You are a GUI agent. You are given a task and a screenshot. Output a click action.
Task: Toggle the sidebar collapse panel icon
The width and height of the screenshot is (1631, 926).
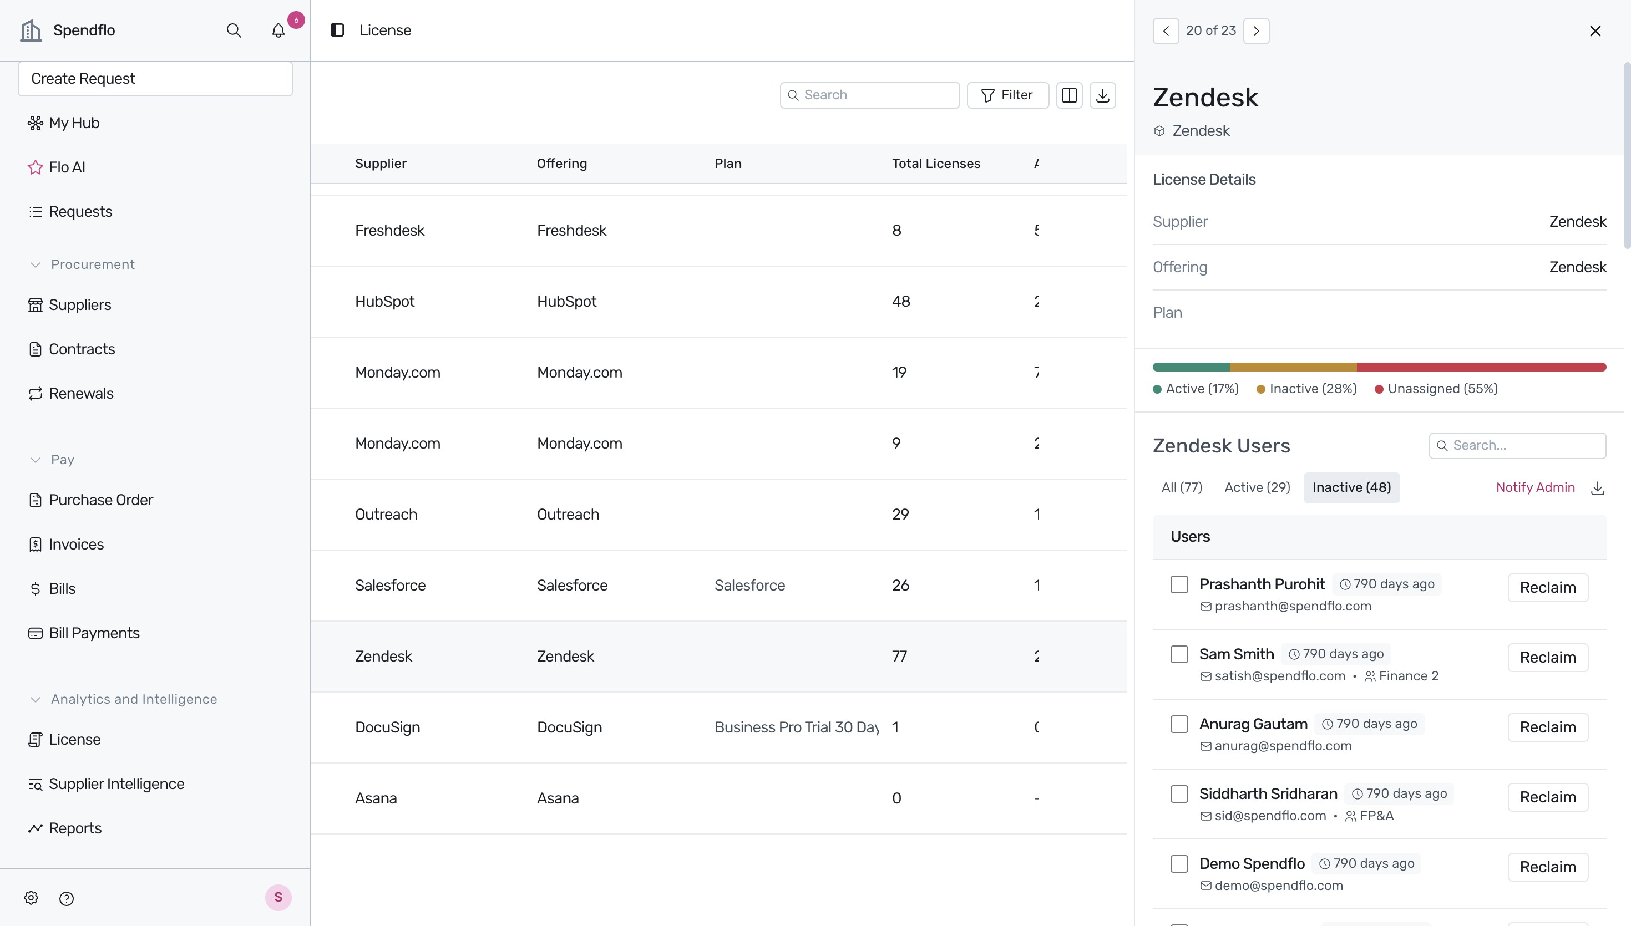pyautogui.click(x=337, y=30)
